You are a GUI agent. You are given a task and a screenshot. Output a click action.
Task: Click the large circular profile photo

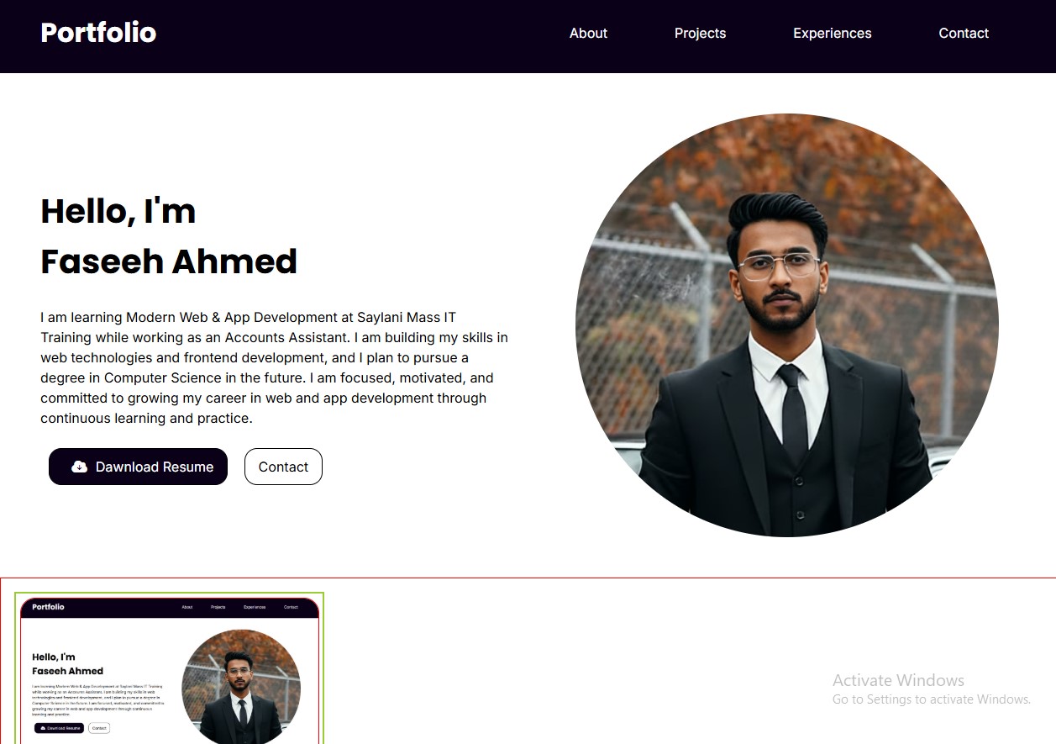tap(787, 325)
